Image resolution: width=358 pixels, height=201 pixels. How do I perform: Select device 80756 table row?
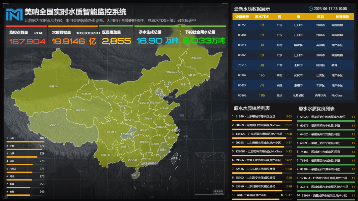click(x=293, y=25)
